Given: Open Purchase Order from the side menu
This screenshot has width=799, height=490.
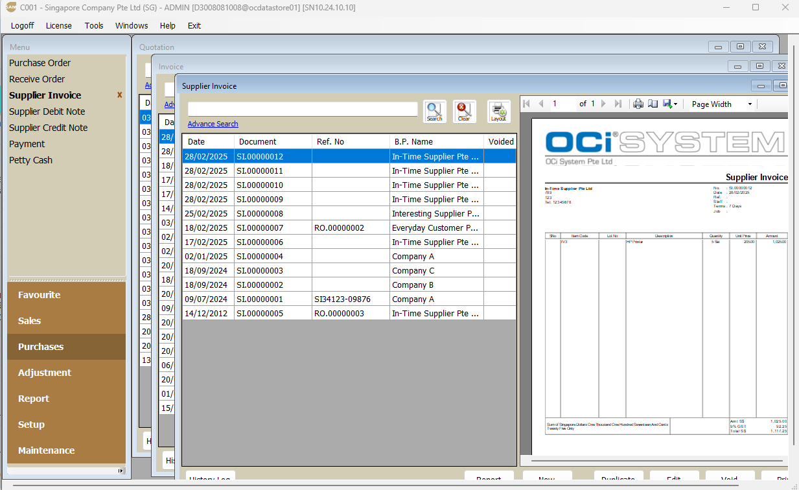Looking at the screenshot, I should coord(40,63).
